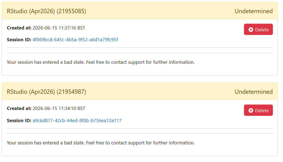Viewport: 283px width, 162px height.
Task: Open session ID link a9c6d877-42cb-44ed-8f0b-b756ea12a117
Action: 77,120
